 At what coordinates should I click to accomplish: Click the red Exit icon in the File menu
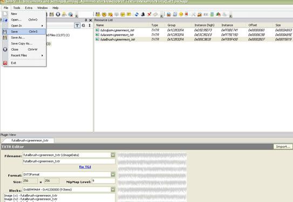(x=5, y=63)
